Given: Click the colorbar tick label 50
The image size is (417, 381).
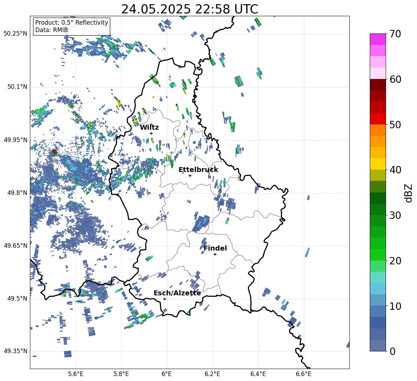Looking at the screenshot, I should pos(395,124).
